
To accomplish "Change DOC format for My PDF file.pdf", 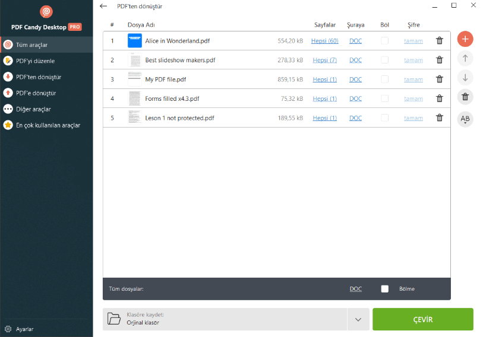I will pyautogui.click(x=355, y=80).
